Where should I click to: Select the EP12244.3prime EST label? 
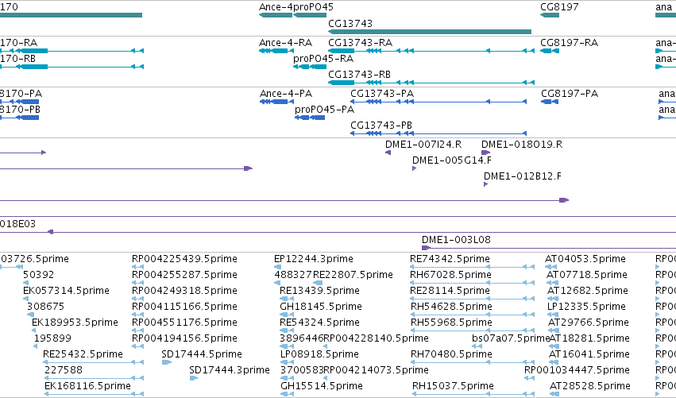point(314,259)
